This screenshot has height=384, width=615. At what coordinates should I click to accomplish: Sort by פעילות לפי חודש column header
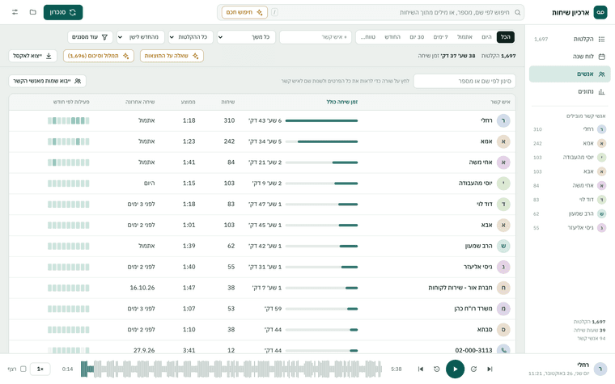[71, 102]
